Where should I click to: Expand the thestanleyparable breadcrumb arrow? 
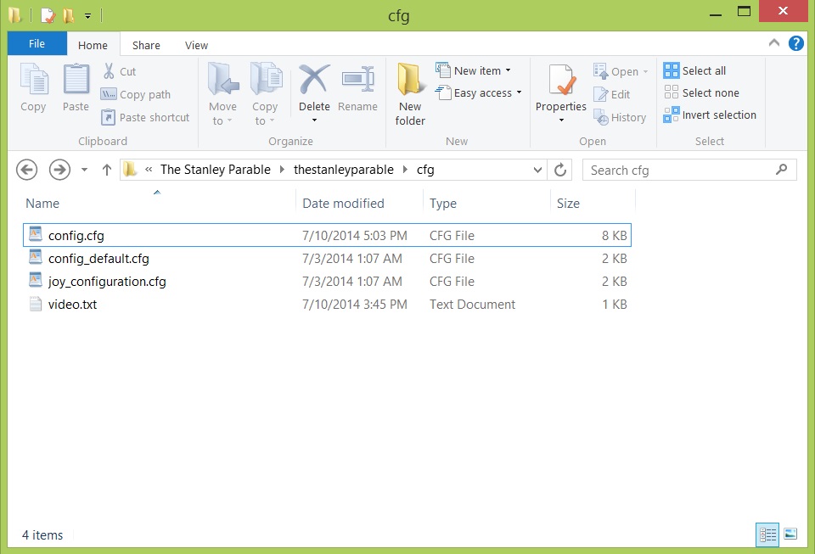(x=405, y=170)
